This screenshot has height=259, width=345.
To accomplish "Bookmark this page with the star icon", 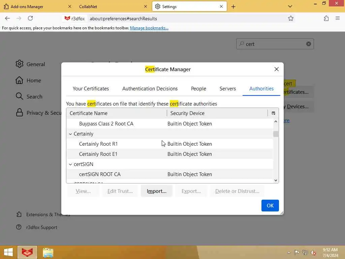I will click(x=291, y=19).
